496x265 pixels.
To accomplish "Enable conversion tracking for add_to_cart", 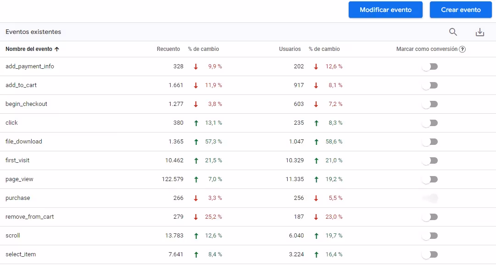I will 429,85.
